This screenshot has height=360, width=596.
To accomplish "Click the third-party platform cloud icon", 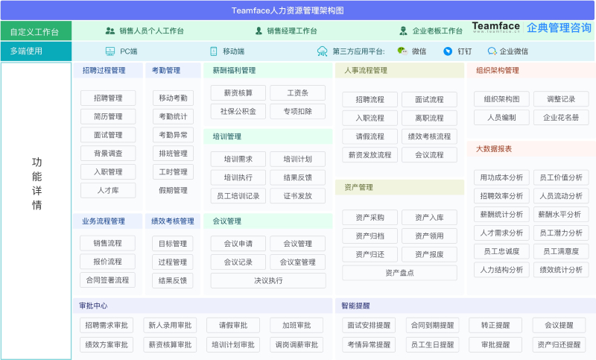I will 322,51.
